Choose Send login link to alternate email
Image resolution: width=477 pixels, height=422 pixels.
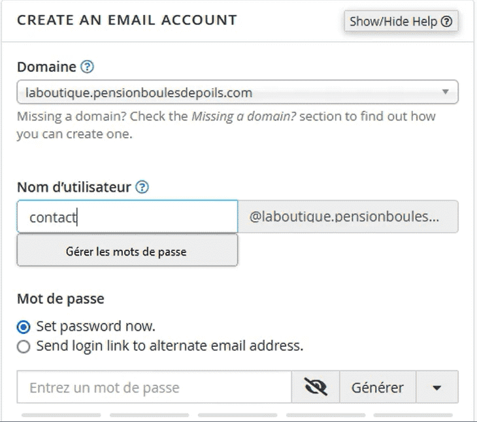[x=24, y=346]
